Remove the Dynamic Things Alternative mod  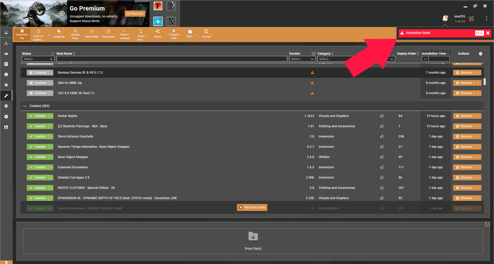coord(464,147)
